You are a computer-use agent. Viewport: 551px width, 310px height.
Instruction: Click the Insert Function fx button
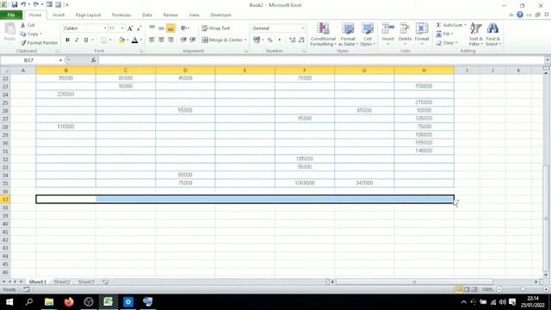pyautogui.click(x=94, y=60)
